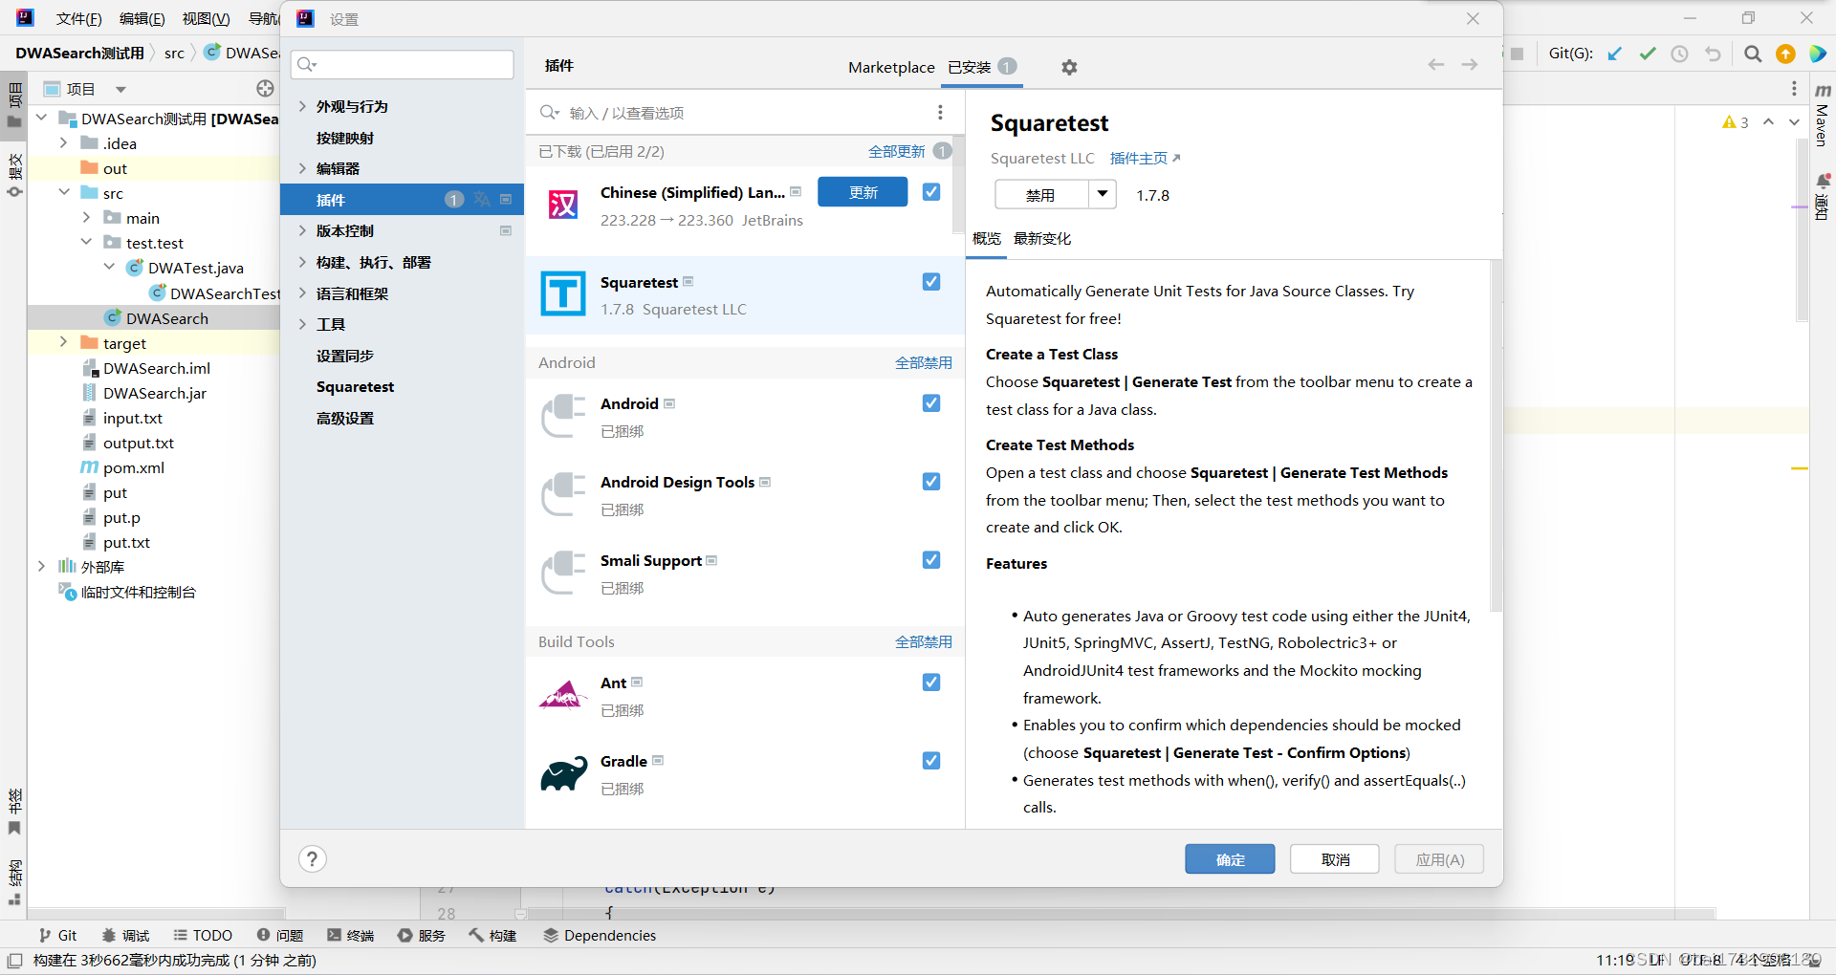The height and width of the screenshot is (975, 1836).
Task: Open the more options kebab in plugin list
Action: click(x=940, y=113)
